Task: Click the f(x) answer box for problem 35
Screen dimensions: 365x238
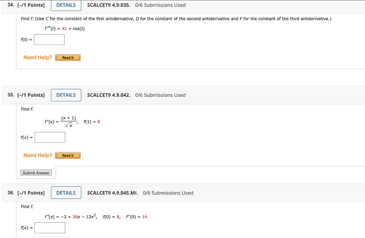Action: coord(50,137)
